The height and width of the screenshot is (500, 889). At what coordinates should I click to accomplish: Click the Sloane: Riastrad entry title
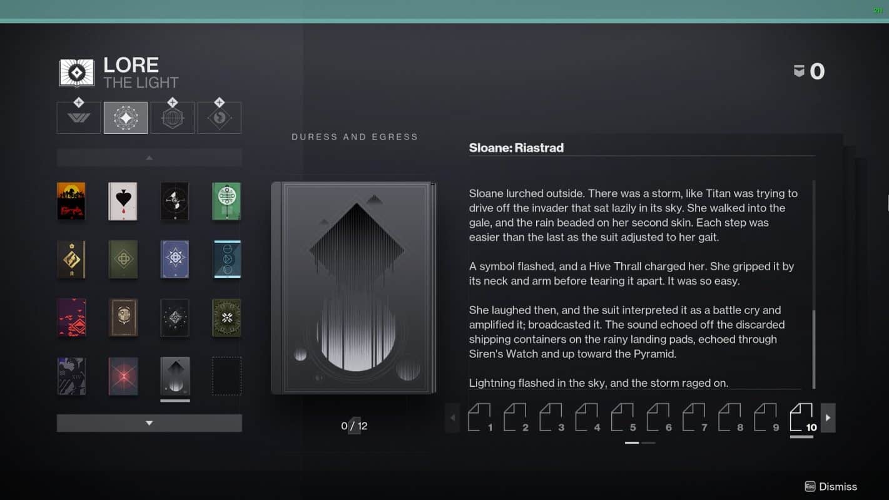pos(516,148)
